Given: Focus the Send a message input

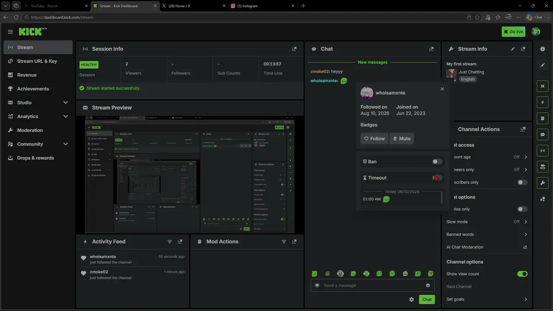Looking at the screenshot, I should [x=372, y=286].
